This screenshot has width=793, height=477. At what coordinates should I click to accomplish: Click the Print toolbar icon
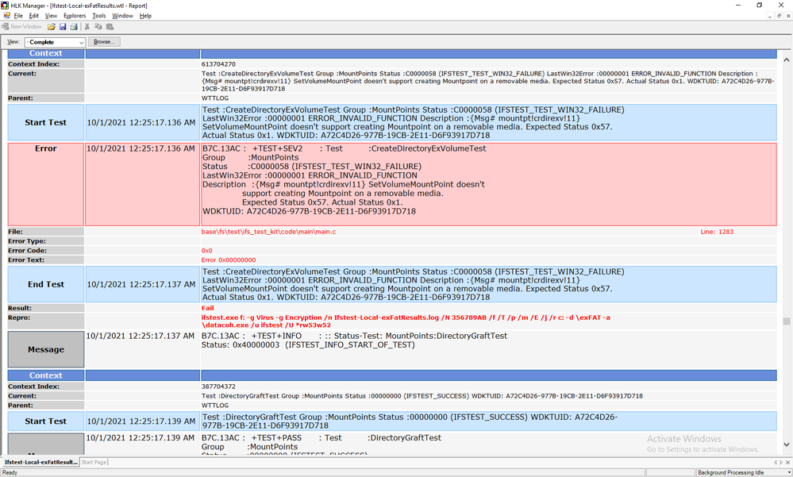(74, 27)
